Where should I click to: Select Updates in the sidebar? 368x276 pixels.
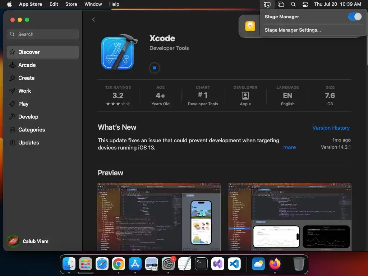click(x=43, y=142)
